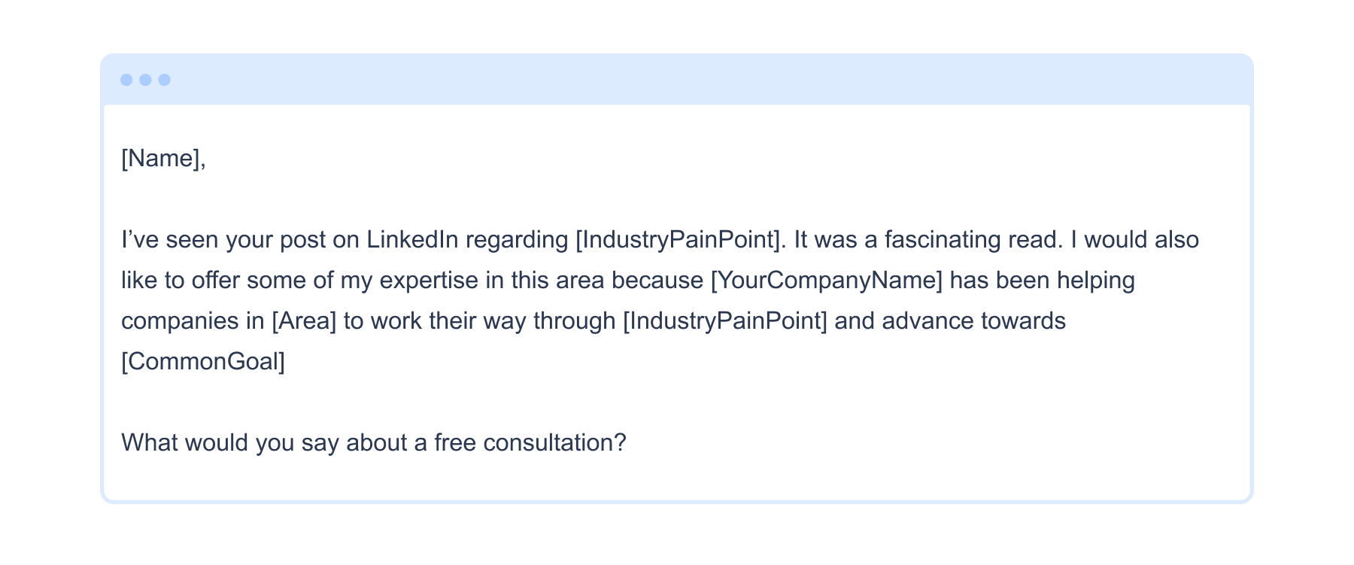Screen dimensions: 1354x565
Task: Click 'What would you say' in the closing line
Action: pyautogui.click(x=208, y=443)
